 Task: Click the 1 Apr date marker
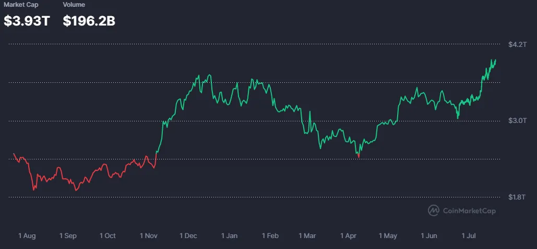click(x=348, y=236)
